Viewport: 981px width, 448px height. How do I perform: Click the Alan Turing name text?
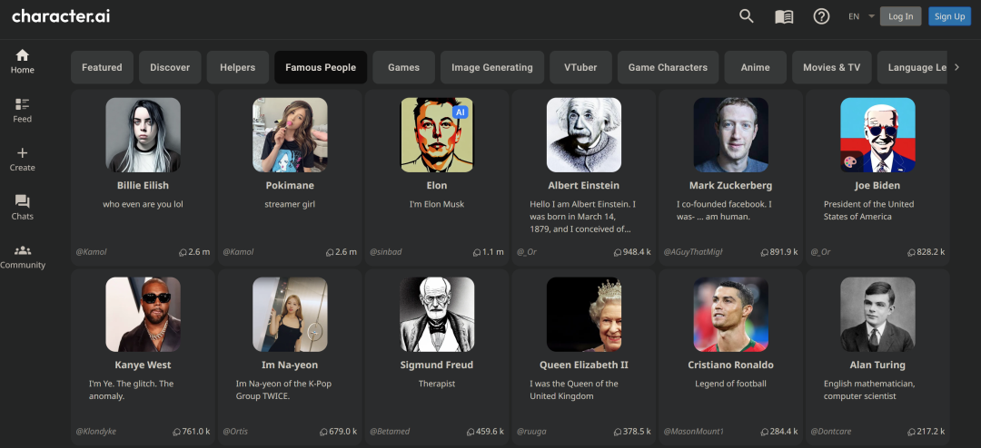[x=877, y=365]
